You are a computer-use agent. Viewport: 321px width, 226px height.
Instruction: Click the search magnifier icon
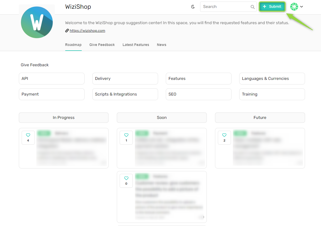253,7
